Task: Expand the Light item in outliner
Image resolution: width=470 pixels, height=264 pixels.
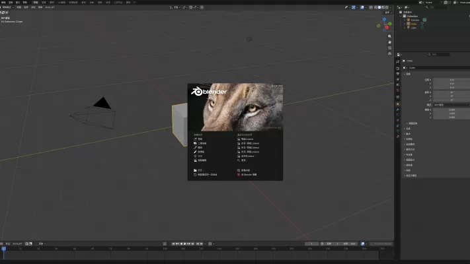Action: [405, 28]
